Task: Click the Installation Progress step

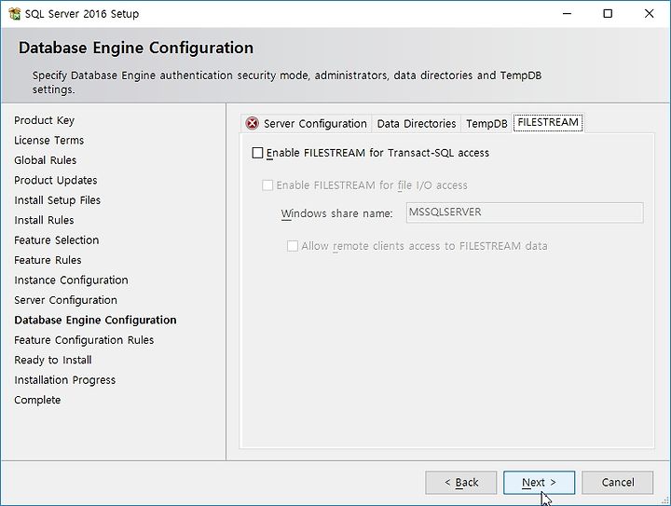Action: click(64, 380)
